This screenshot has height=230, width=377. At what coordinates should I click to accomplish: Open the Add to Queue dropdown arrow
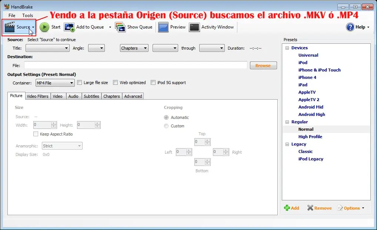click(x=110, y=27)
